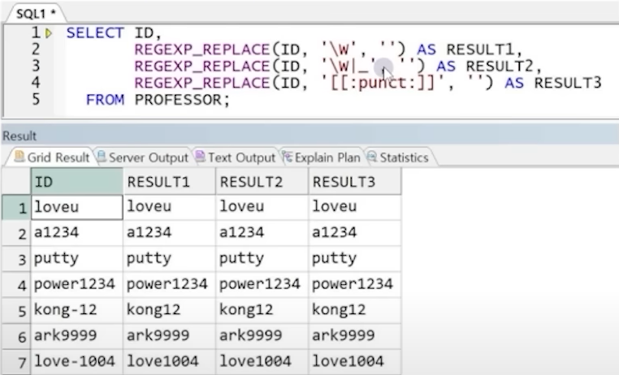Viewport: 619px width, 375px height.
Task: Click RESULT3 cell 'loveu' in row 1
Action: pos(355,208)
